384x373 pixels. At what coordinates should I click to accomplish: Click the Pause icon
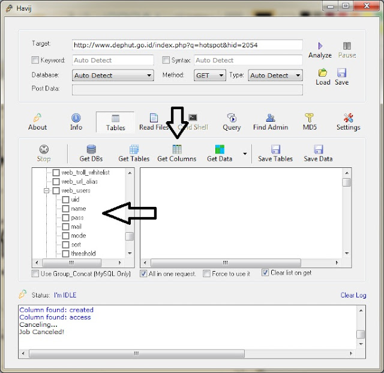(347, 46)
